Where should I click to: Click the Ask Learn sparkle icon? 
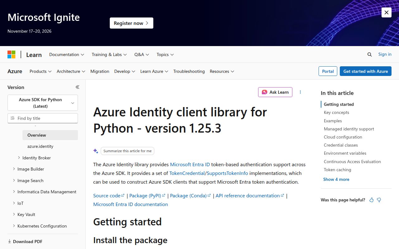(265, 92)
